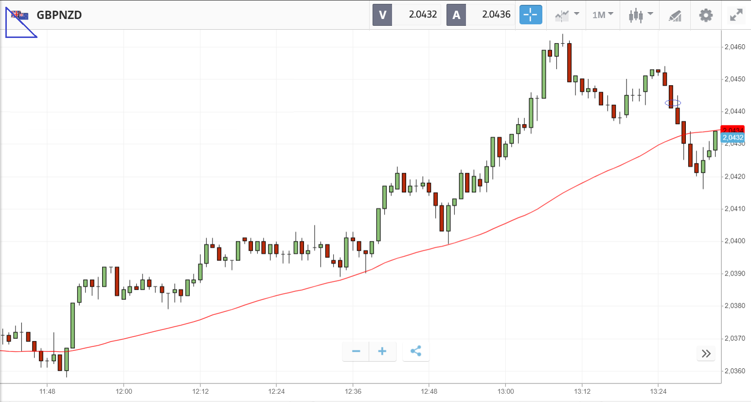Open the candlestick chart type dropdown
The height and width of the screenshot is (402, 751).
[x=640, y=15]
